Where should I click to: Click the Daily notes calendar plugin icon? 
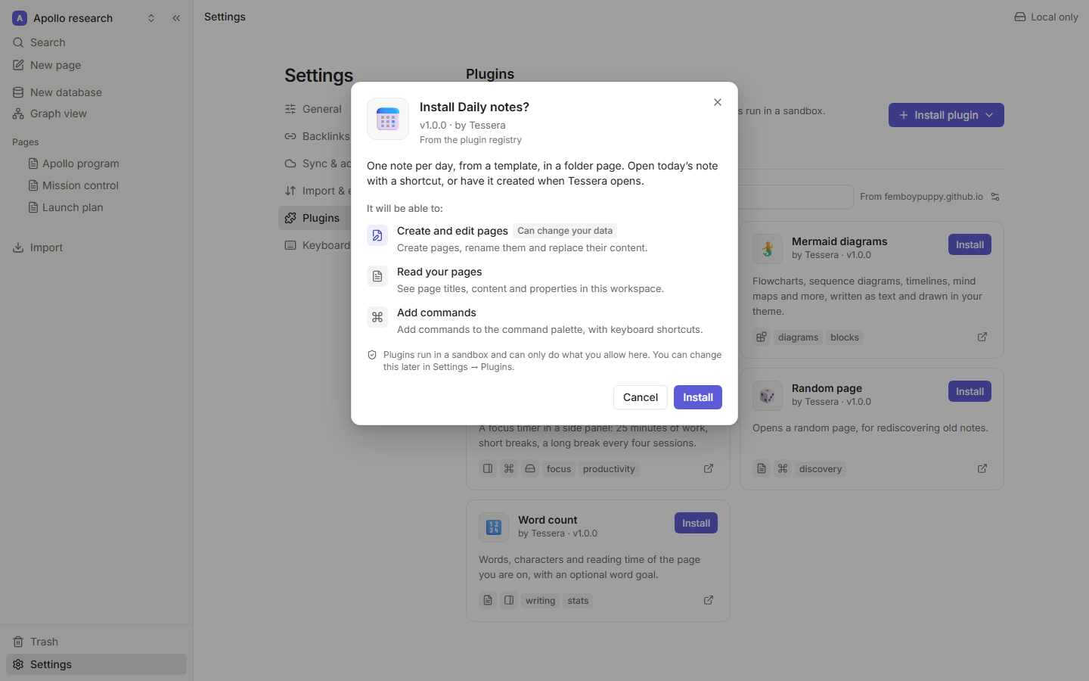(388, 119)
